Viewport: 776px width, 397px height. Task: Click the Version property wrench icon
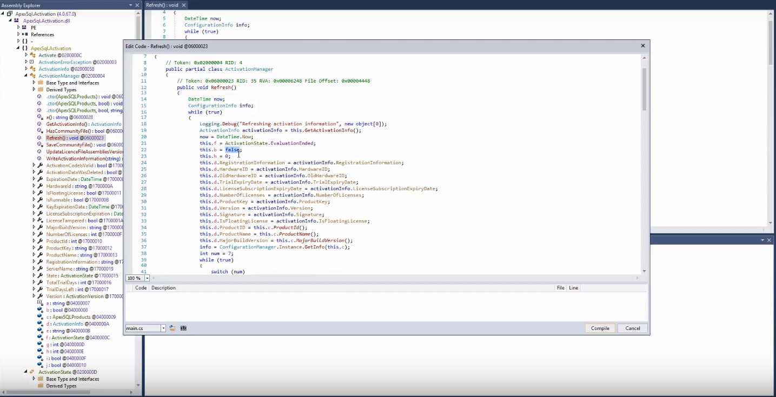(x=40, y=296)
